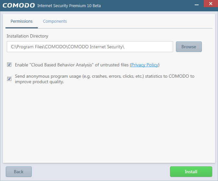Start installation with the green Install button

point(191,172)
